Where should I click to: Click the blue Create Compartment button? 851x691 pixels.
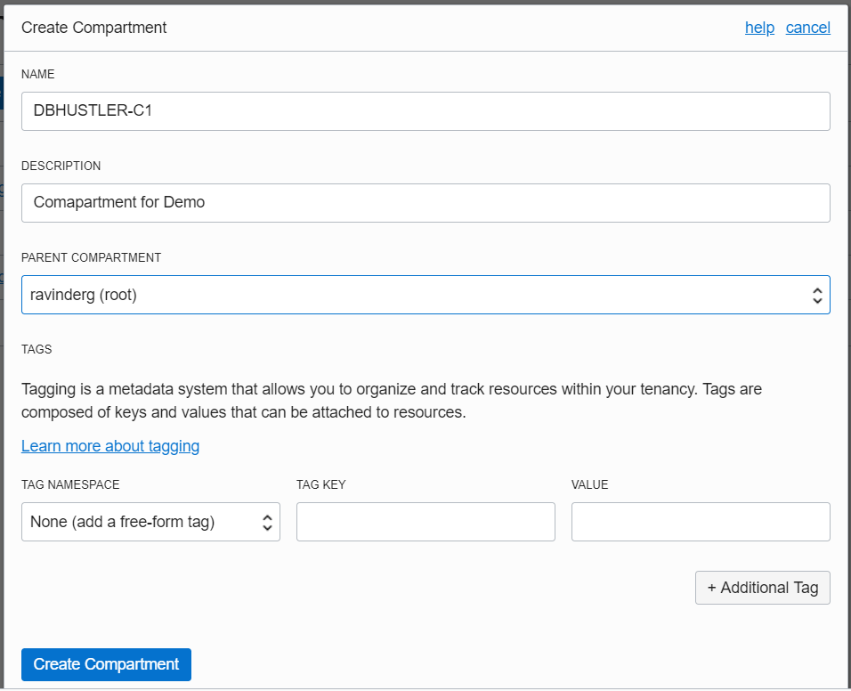click(106, 664)
